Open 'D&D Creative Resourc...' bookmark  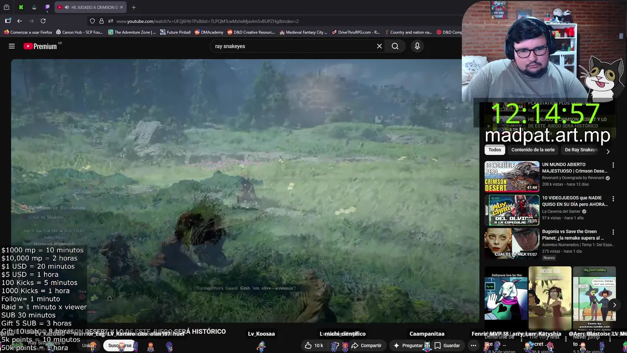pos(251,32)
